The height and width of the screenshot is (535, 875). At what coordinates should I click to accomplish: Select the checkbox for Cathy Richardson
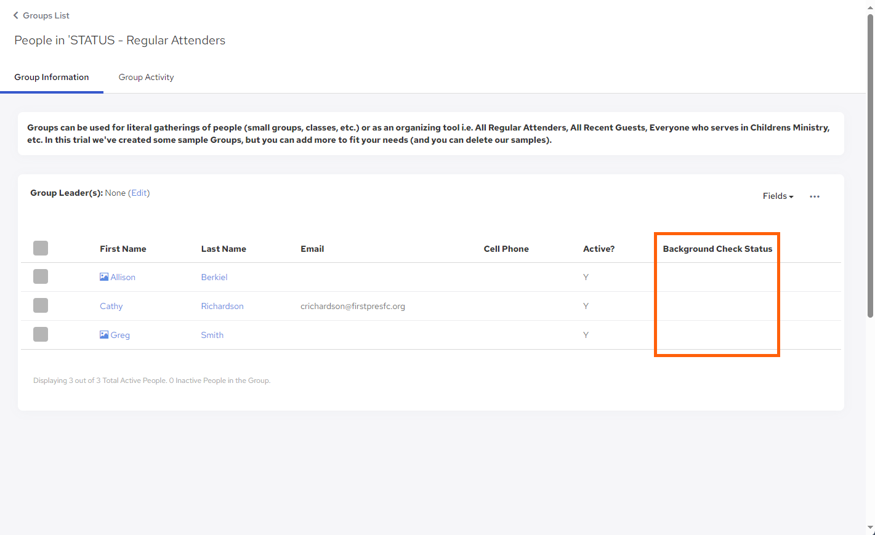[x=41, y=305]
